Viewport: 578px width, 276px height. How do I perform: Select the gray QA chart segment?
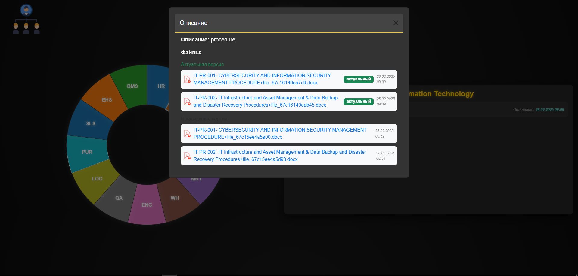(x=118, y=199)
